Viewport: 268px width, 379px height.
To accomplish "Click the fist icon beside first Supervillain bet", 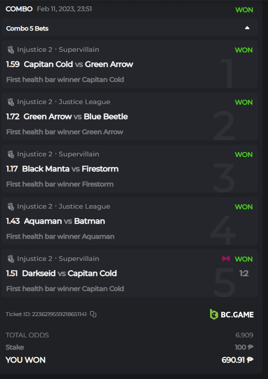I will click(11, 49).
